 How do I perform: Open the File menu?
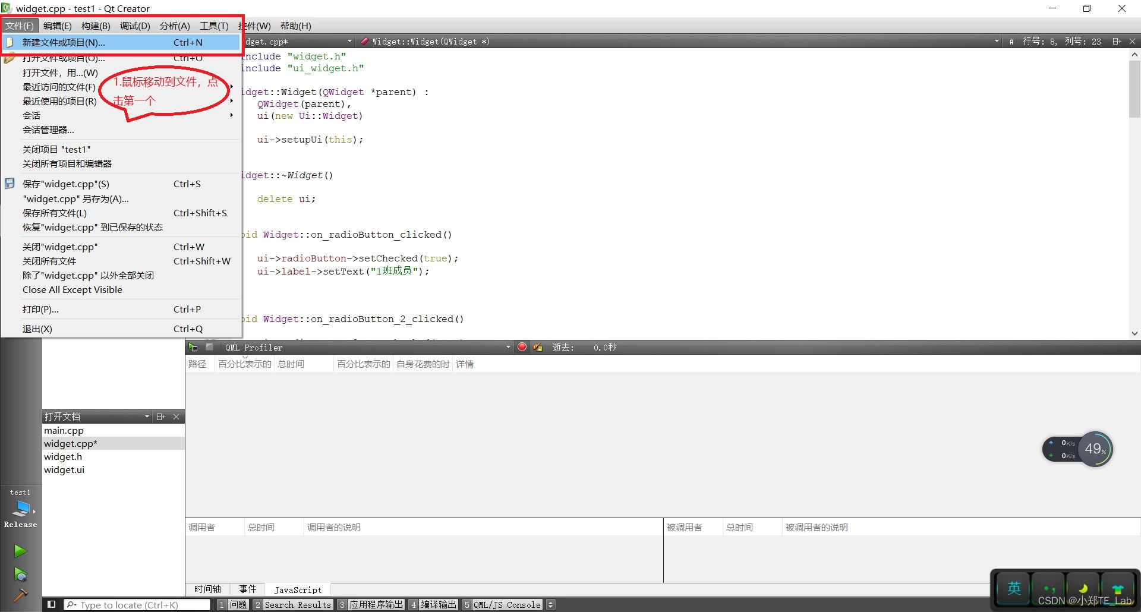[x=20, y=26]
